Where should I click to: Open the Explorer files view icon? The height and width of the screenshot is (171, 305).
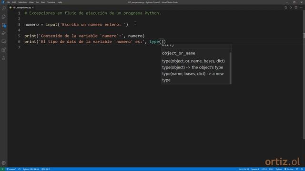tap(4, 17)
